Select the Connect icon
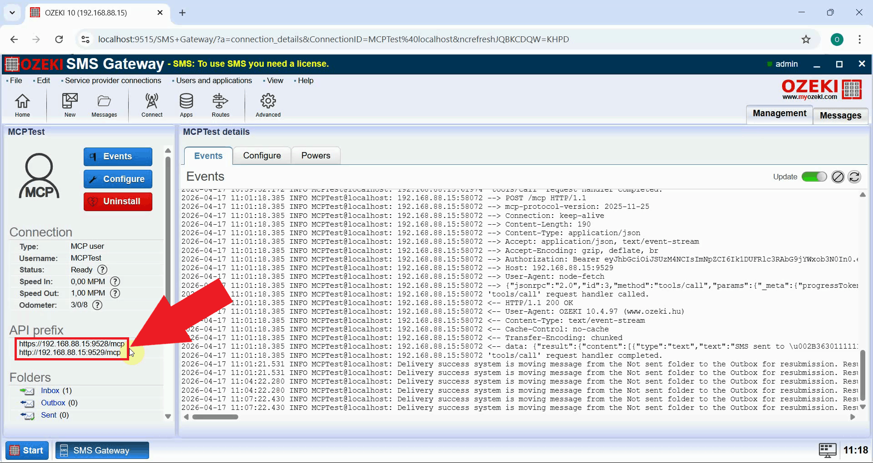The image size is (873, 463). (x=152, y=104)
